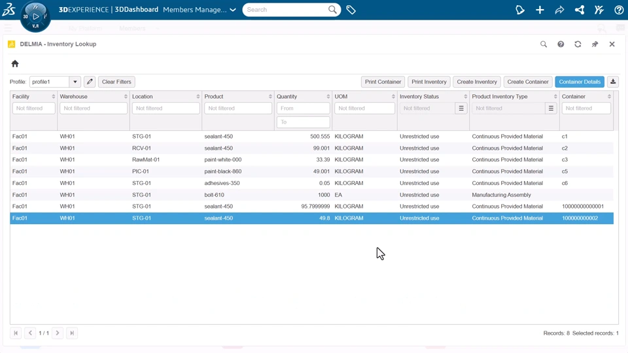The height and width of the screenshot is (353, 628).
Task: Click the Dassault Systemes 3DS logo
Action: [x=9, y=9]
